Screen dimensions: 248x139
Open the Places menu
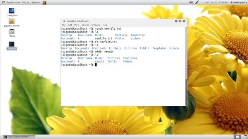click(26, 2)
